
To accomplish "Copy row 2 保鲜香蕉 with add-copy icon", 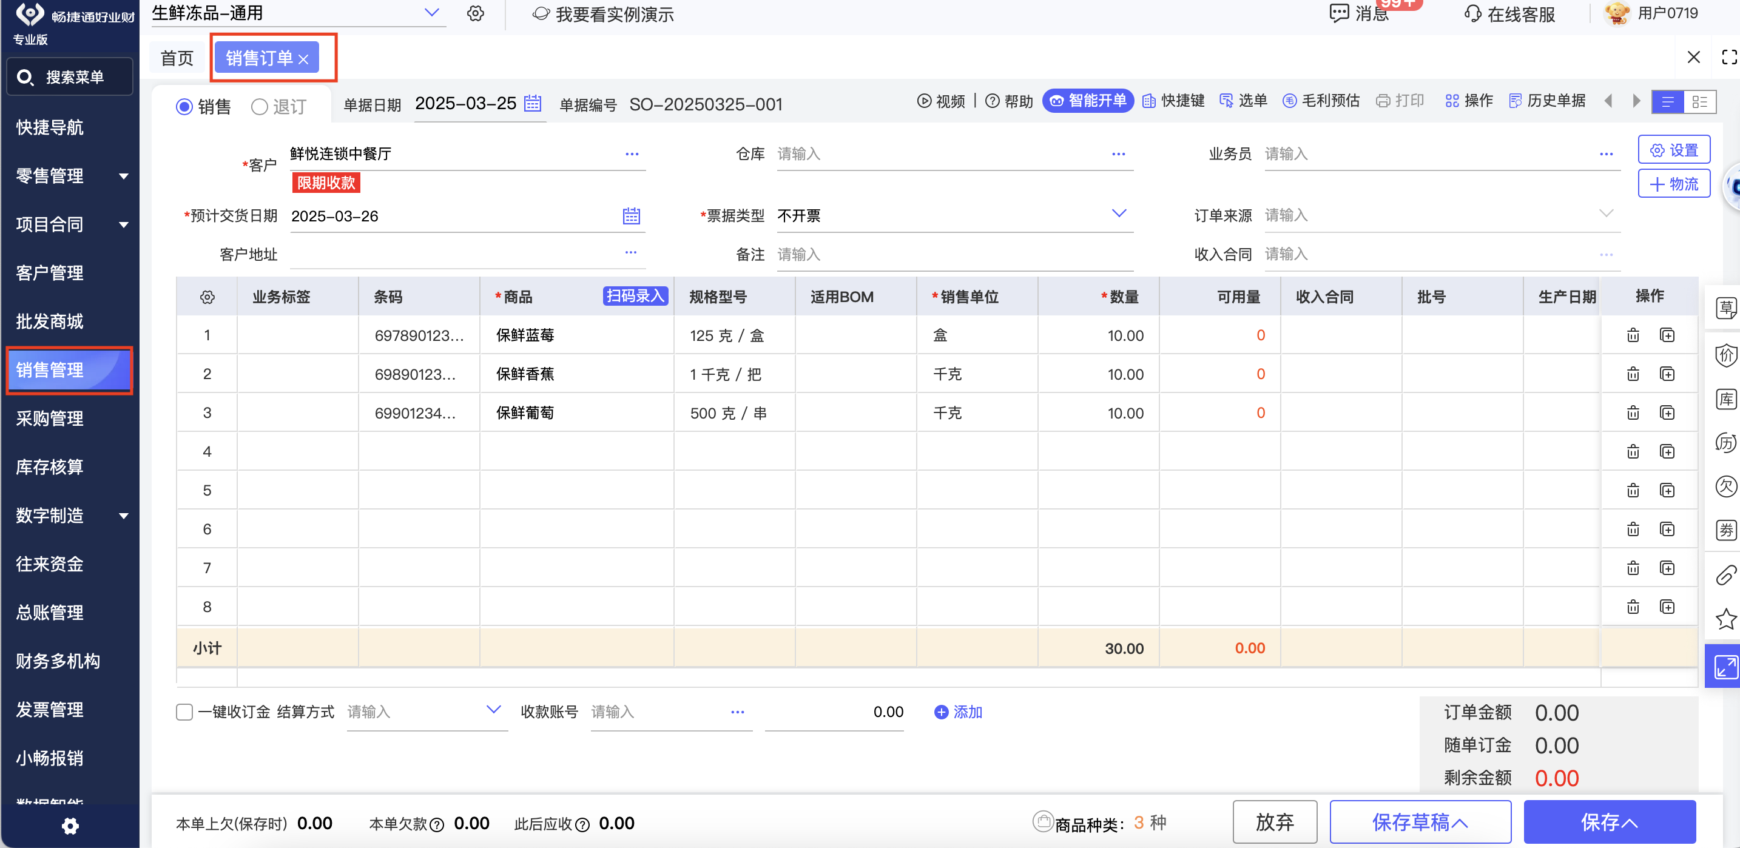I will [1667, 374].
